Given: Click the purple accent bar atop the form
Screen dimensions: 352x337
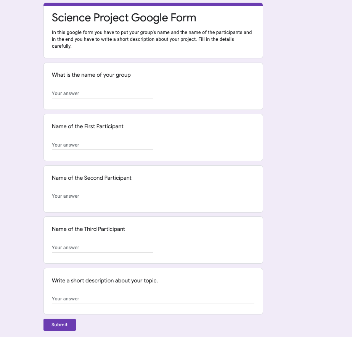Looking at the screenshot, I should point(153,4).
